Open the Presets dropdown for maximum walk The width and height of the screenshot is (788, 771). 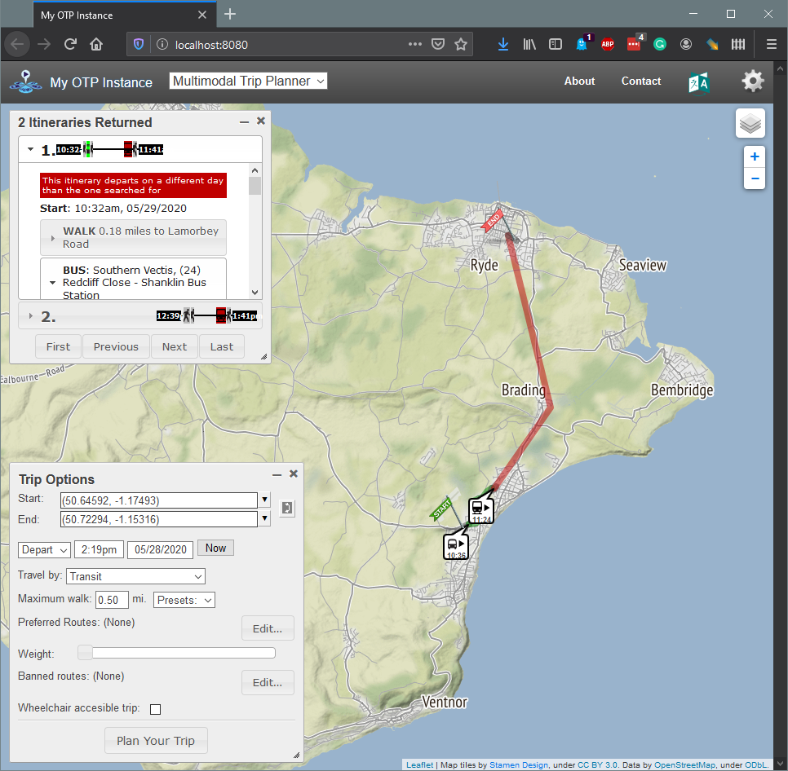pos(184,600)
